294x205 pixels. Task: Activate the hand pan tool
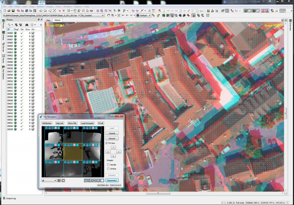(x=109, y=16)
